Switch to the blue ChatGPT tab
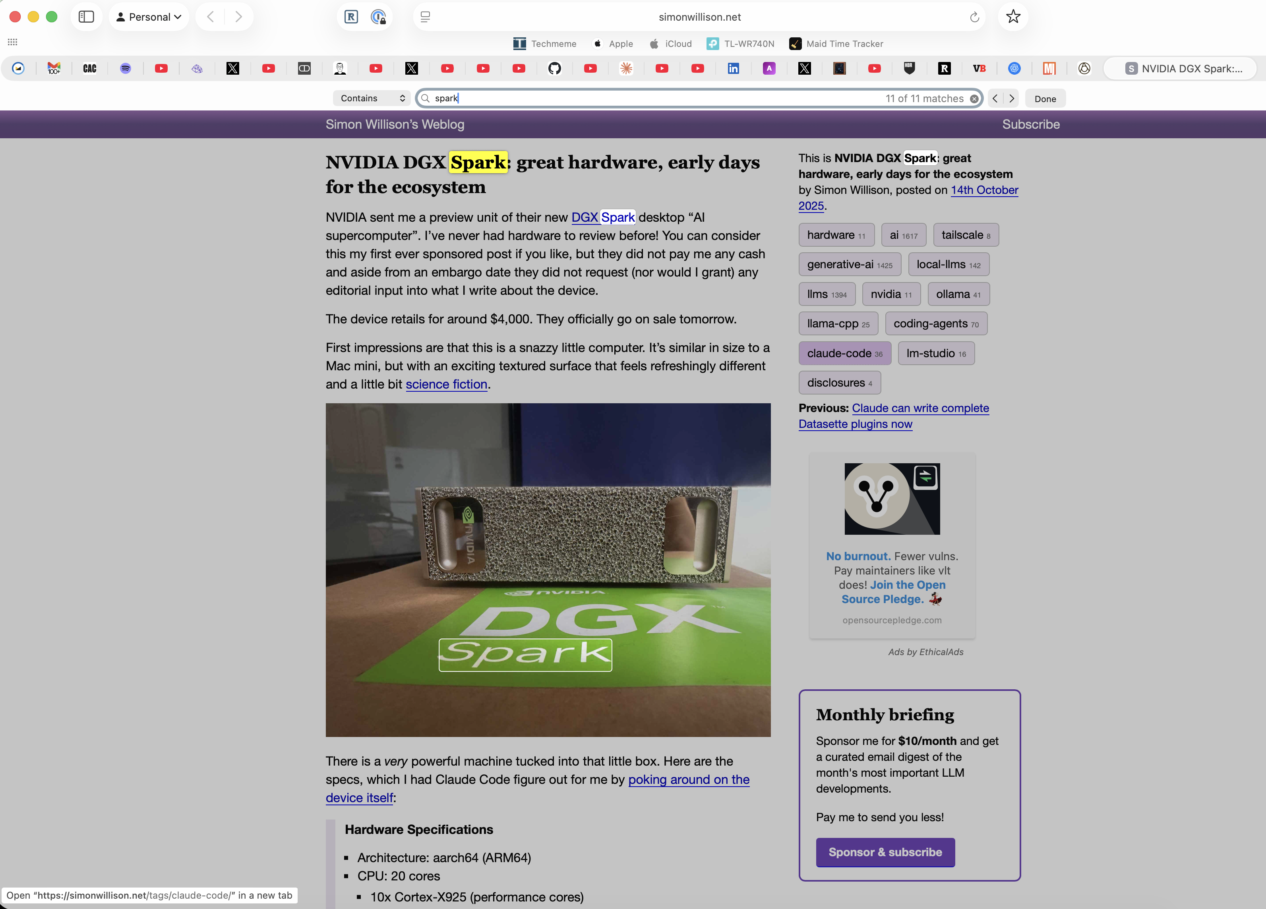Screen dimensions: 1266x909 click(x=1014, y=68)
